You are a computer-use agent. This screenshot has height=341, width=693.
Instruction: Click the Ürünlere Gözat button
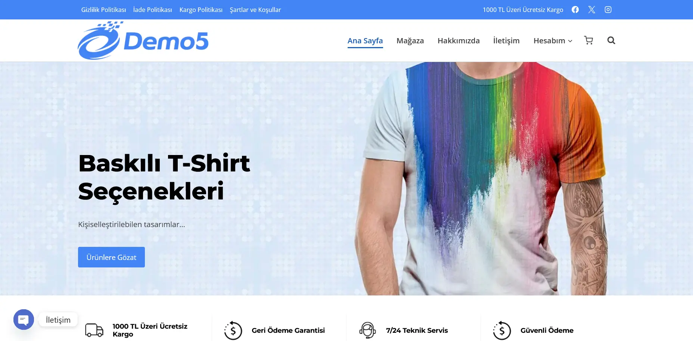[x=111, y=257]
